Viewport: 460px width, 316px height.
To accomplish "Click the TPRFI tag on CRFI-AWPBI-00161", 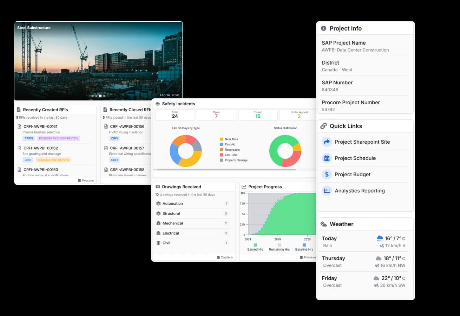I will click(29, 138).
